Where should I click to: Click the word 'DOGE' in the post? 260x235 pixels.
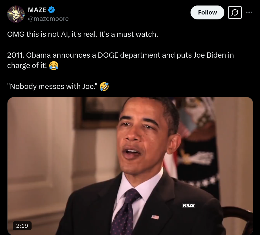pyautogui.click(x=108, y=55)
